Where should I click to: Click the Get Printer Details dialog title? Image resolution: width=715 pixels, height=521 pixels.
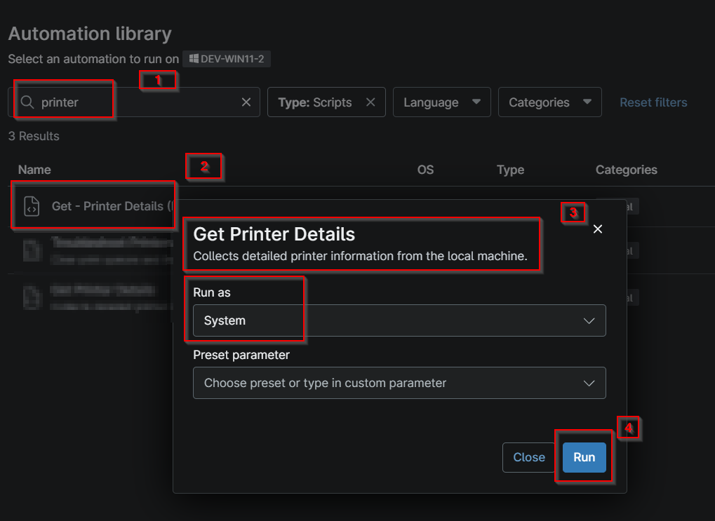click(274, 234)
